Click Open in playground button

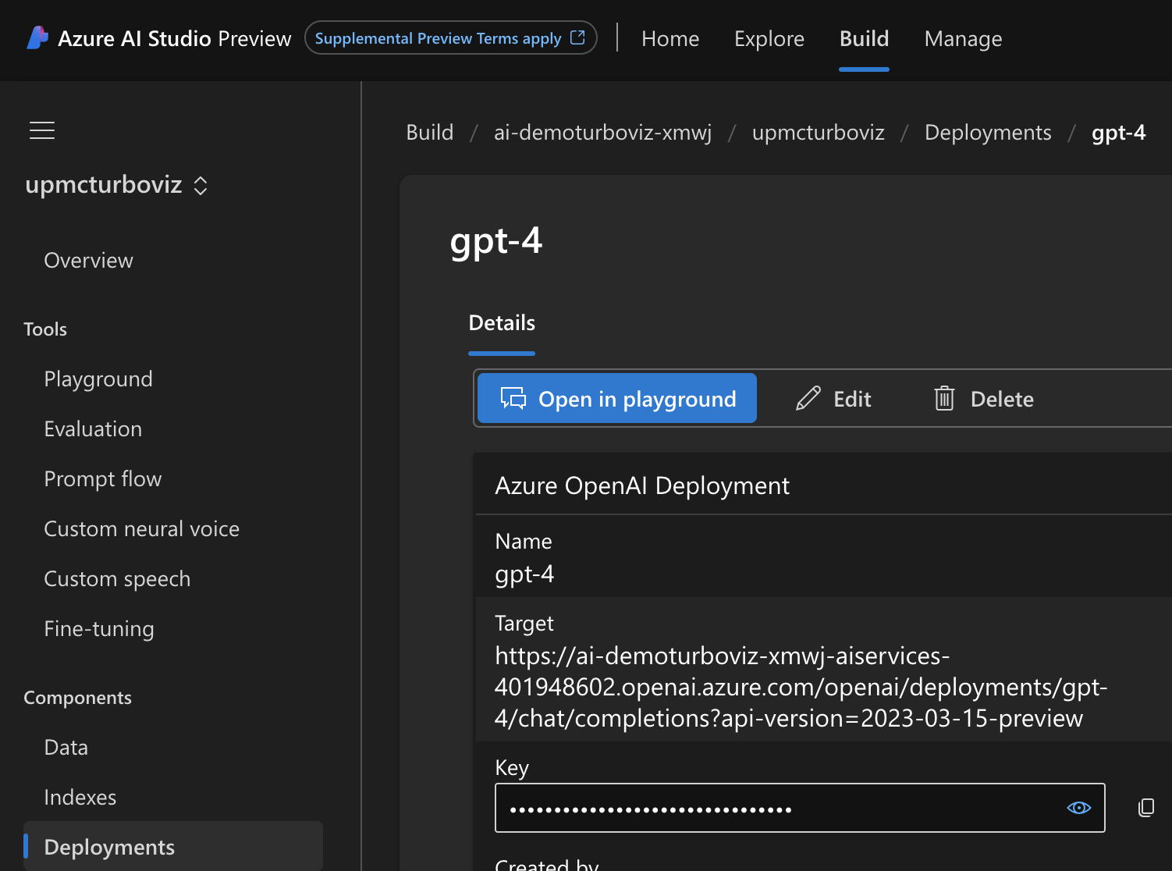click(x=617, y=399)
